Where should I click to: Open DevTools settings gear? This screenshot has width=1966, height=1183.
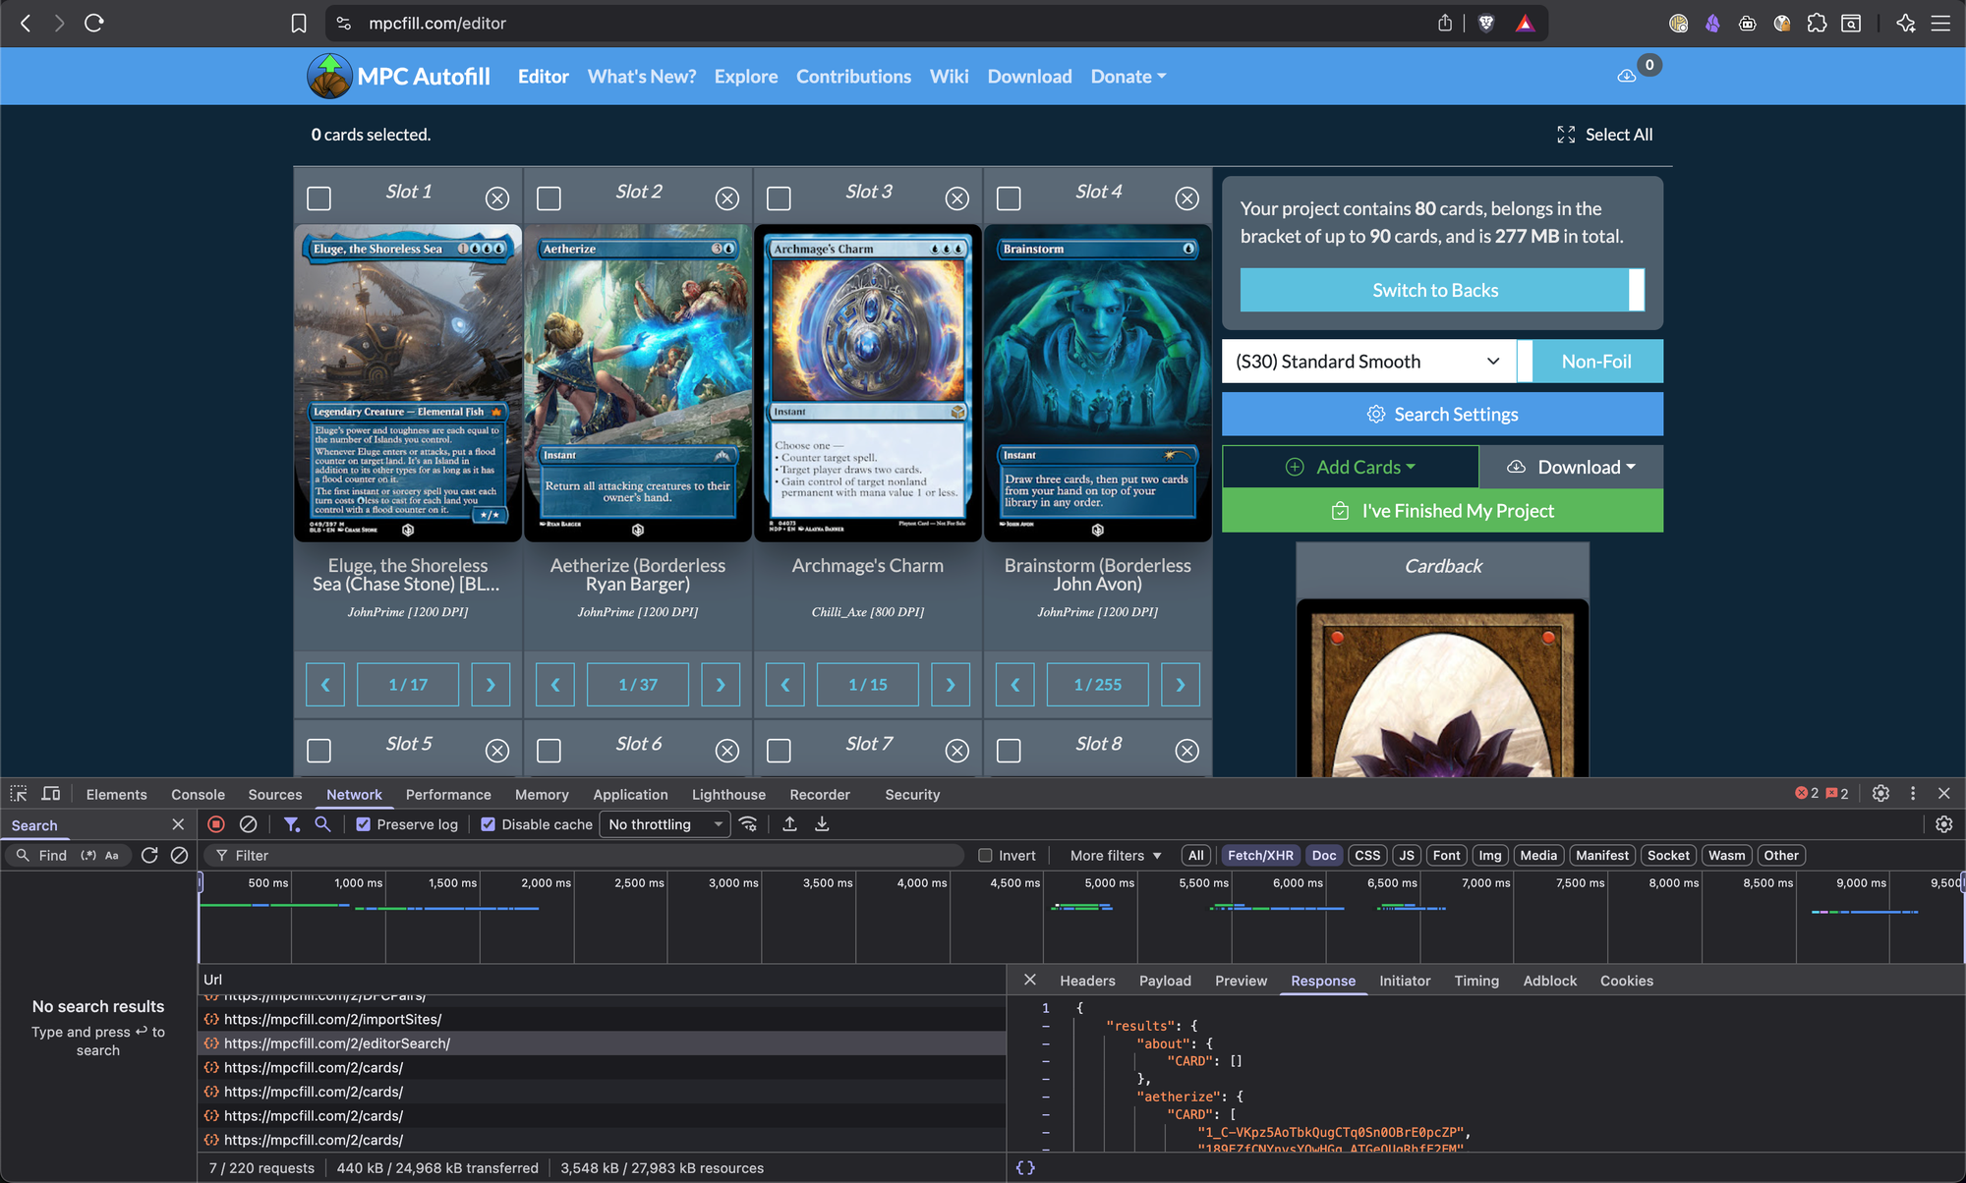click(1880, 793)
